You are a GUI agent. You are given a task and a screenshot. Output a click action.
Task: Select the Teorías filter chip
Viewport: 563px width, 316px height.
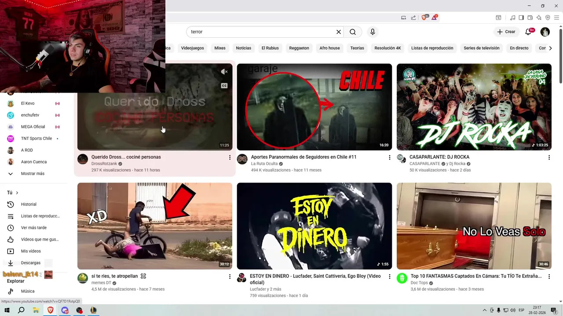pos(357,48)
